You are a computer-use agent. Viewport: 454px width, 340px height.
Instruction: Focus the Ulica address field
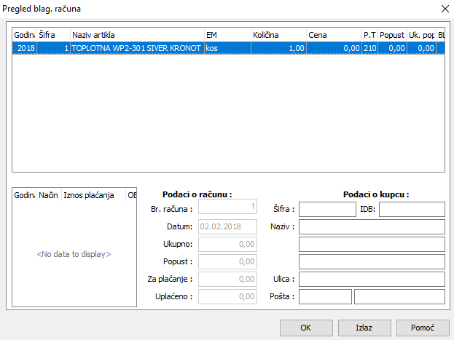tap(372, 280)
